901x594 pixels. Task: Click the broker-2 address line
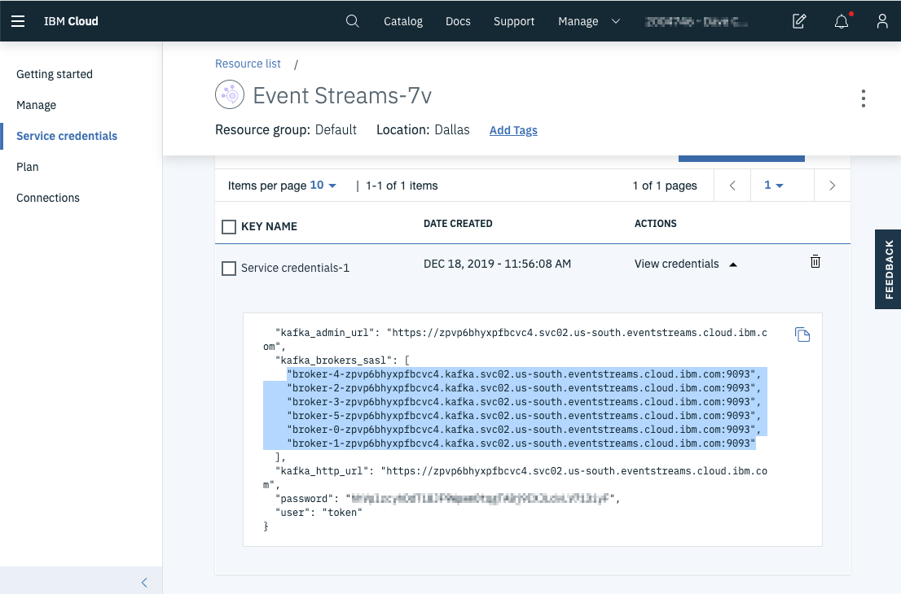524,388
